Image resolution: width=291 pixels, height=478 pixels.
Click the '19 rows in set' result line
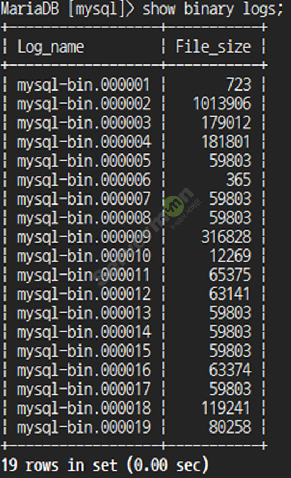105,465
